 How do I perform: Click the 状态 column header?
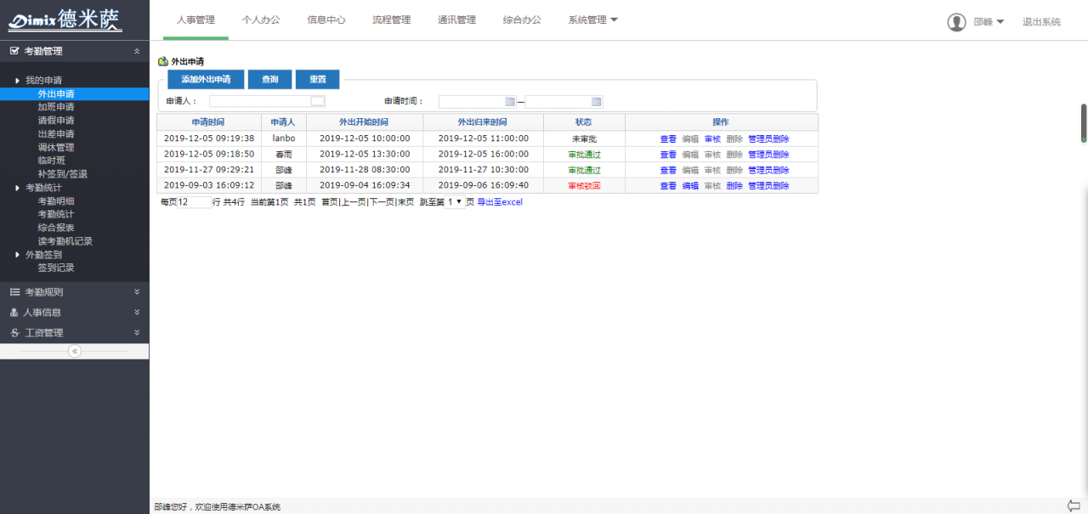(583, 122)
